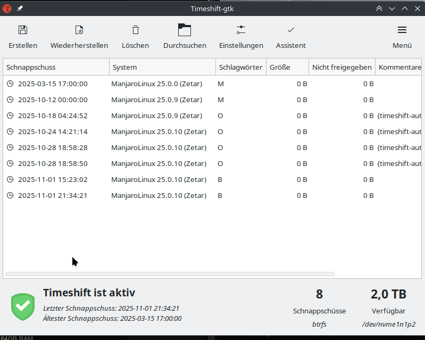Screen dimensions: 425x340
Task: Select snapshot date 2025-03-15 17:00:00
Action: pos(53,84)
